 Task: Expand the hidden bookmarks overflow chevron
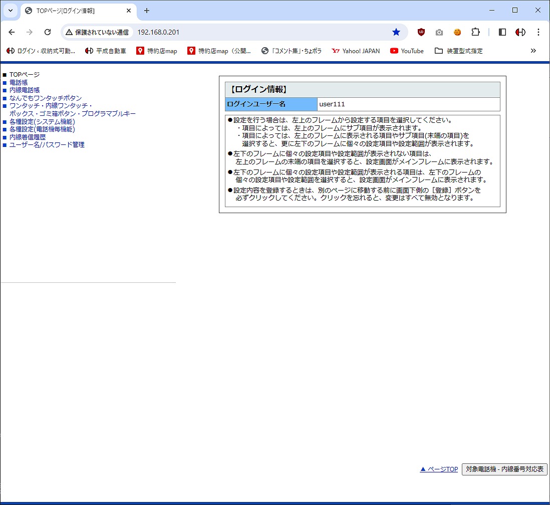[x=533, y=51]
